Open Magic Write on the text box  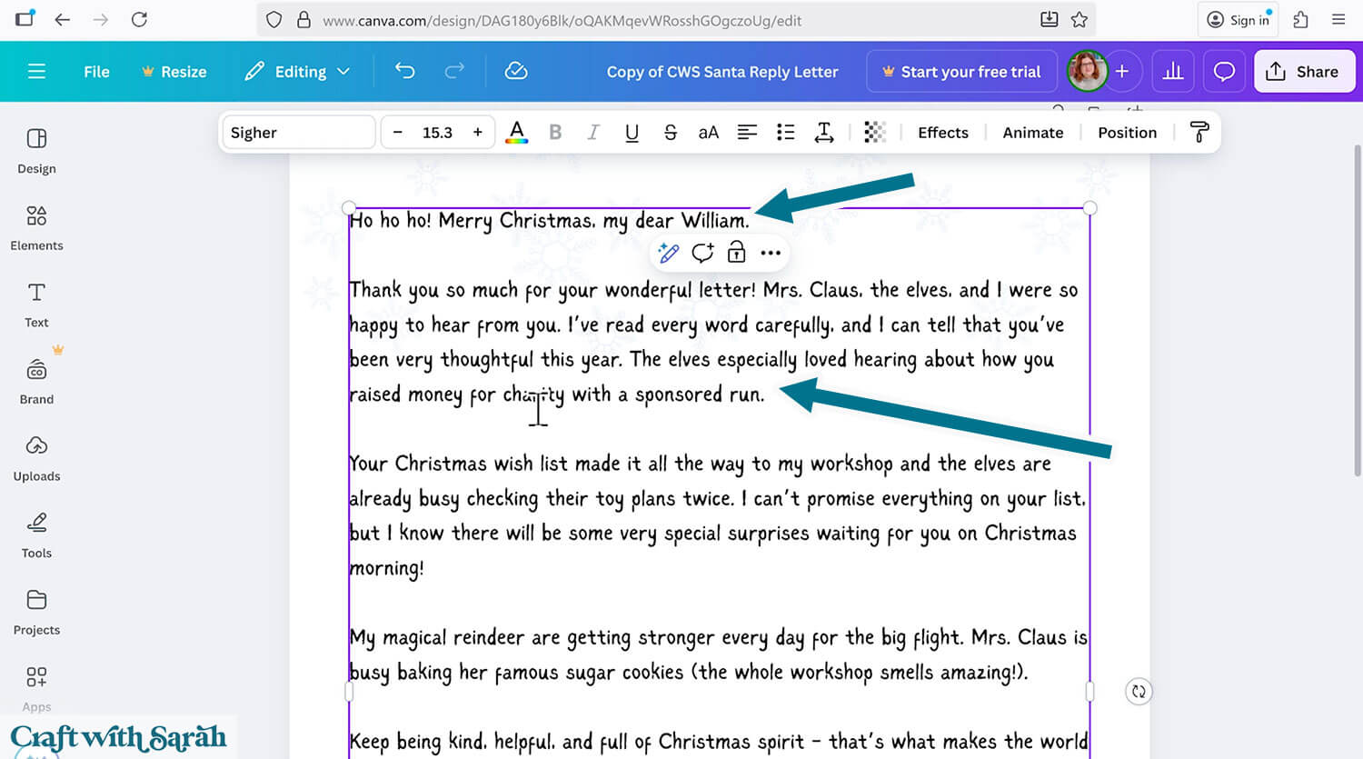click(x=669, y=253)
